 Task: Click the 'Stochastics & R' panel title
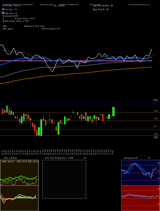point(131,158)
